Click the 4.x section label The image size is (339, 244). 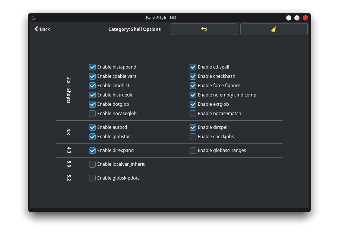pos(69,132)
